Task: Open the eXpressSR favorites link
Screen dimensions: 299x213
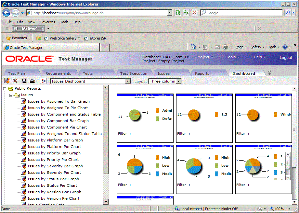Action: pos(95,38)
